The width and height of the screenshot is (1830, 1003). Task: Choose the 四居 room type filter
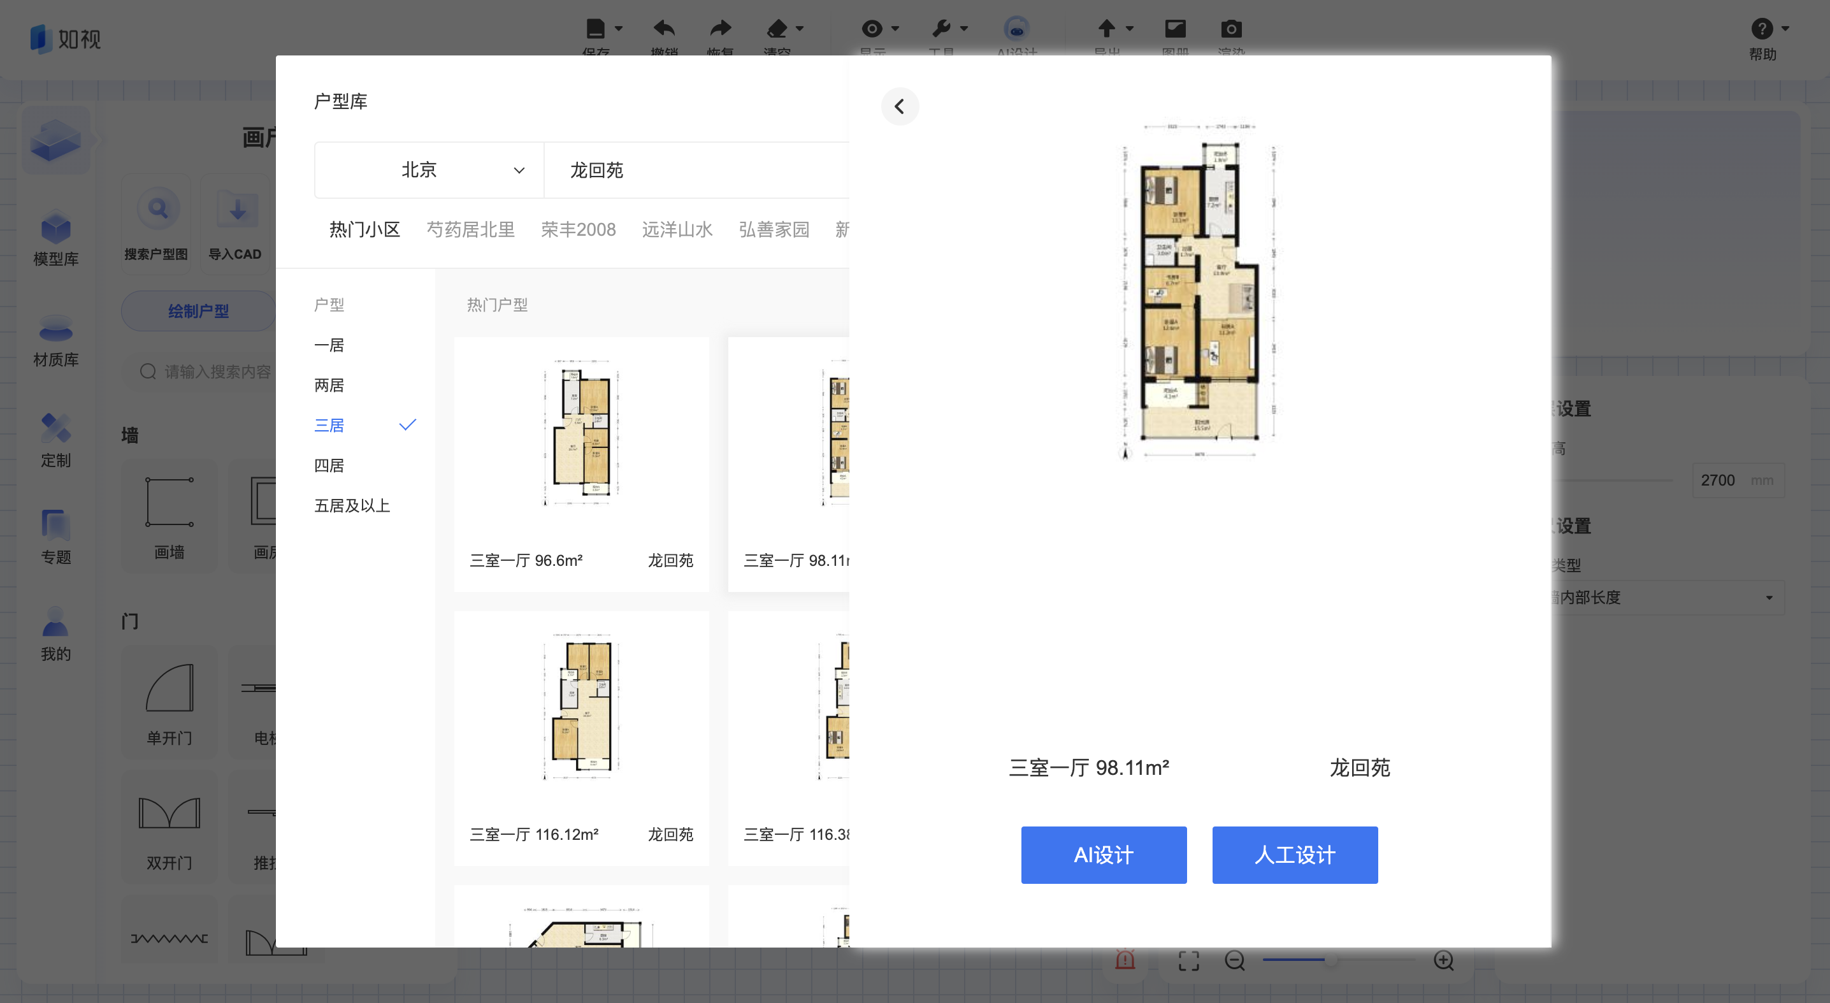(329, 465)
